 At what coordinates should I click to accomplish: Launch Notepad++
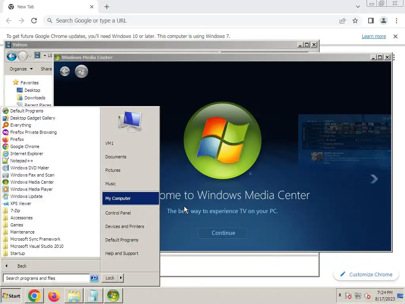[22, 161]
